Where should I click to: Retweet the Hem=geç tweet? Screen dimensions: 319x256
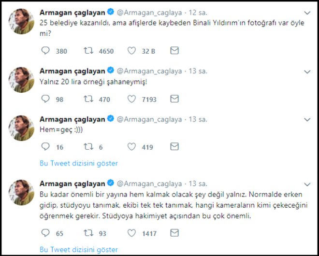click(x=89, y=147)
